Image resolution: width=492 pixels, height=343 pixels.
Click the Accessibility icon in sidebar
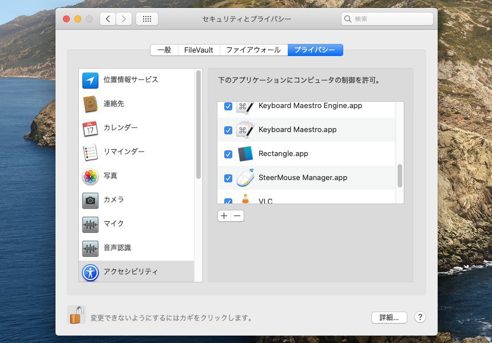point(90,272)
